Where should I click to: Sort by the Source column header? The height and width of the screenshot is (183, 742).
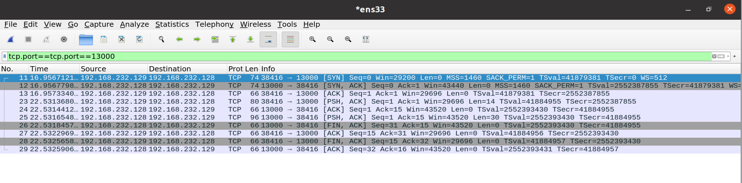coord(114,69)
